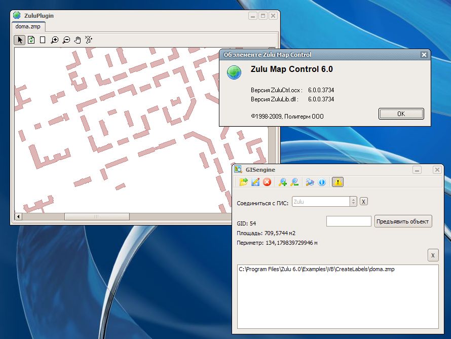Click the open folder icon in GISengine
Image resolution: width=451 pixels, height=339 pixels.
pos(243,182)
